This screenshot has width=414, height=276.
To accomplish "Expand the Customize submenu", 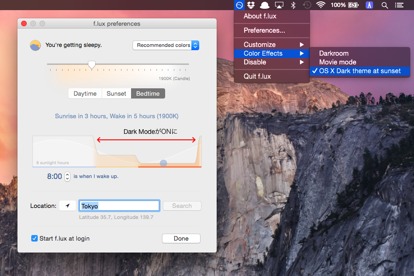I will (272, 45).
